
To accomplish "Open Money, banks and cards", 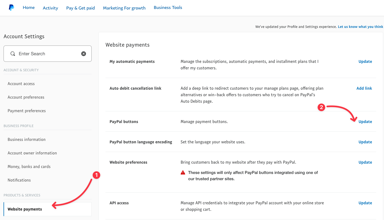I will click(29, 167).
